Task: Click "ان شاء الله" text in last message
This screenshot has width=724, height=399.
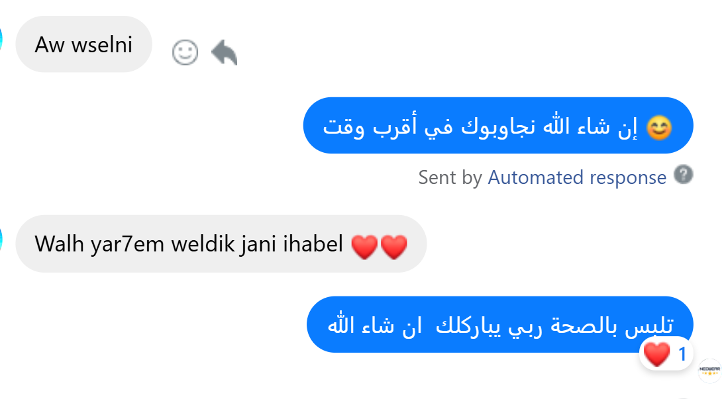Action: [374, 325]
